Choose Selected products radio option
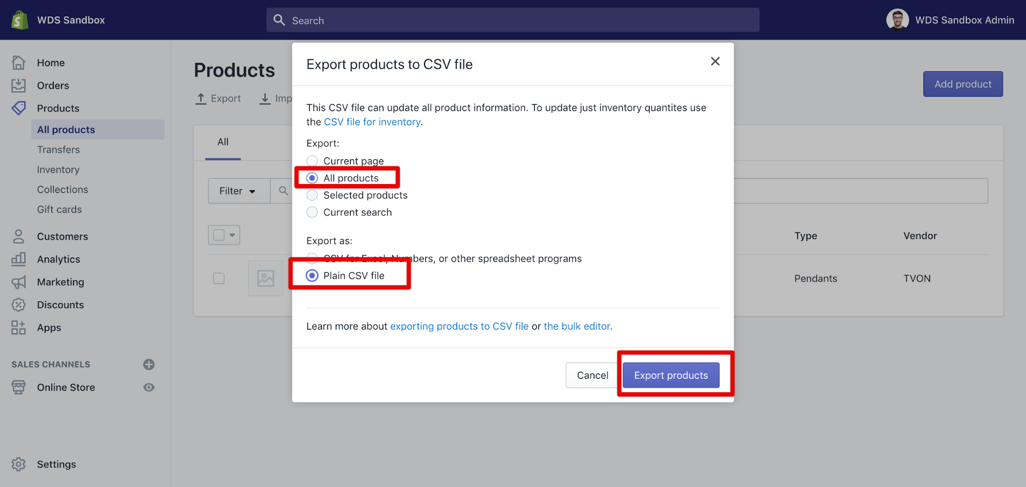Image resolution: width=1026 pixels, height=487 pixels. [x=312, y=195]
